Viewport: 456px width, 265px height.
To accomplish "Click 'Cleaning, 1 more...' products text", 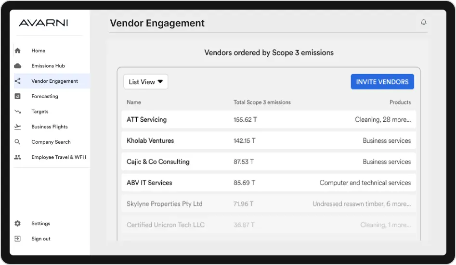I will pyautogui.click(x=386, y=225).
